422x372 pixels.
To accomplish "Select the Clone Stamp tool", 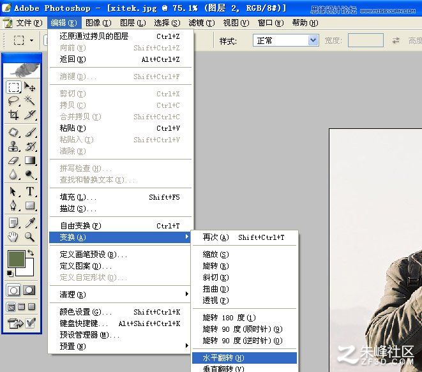I will click(x=13, y=146).
